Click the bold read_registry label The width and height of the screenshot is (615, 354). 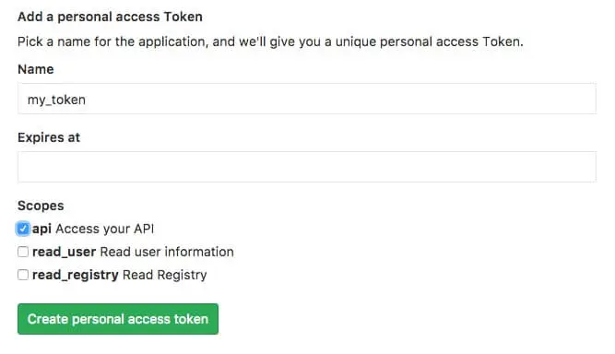[x=76, y=275]
